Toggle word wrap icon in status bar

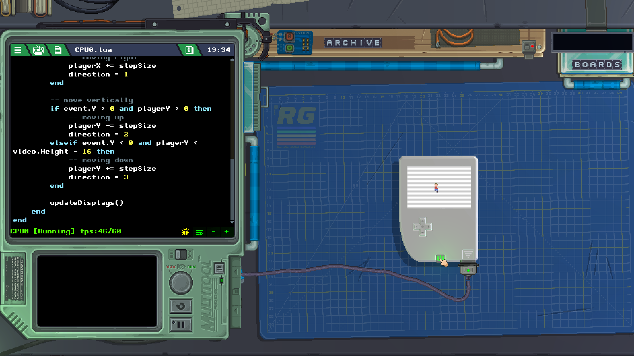click(199, 232)
